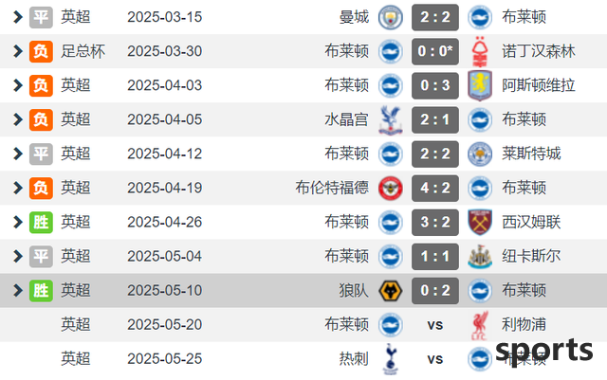Click the Liverpool crest icon
This screenshot has height=380, width=607.
(x=480, y=325)
